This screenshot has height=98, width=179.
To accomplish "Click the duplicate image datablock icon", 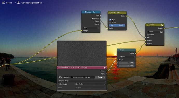I will 99,77.
